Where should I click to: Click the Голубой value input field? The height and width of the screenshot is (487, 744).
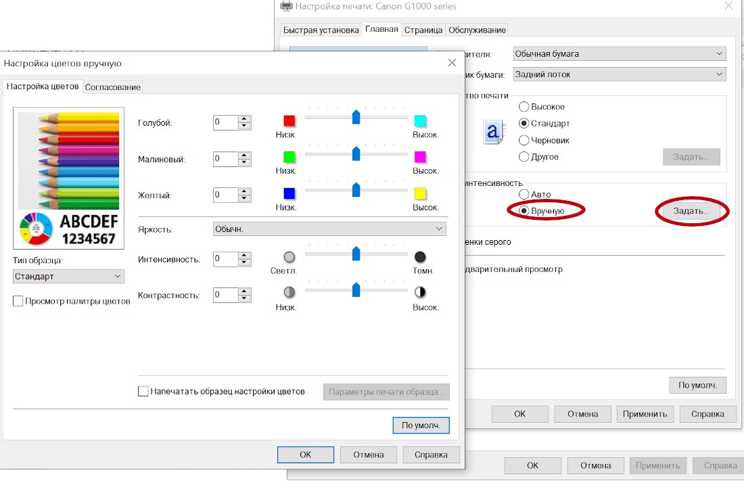coord(226,122)
